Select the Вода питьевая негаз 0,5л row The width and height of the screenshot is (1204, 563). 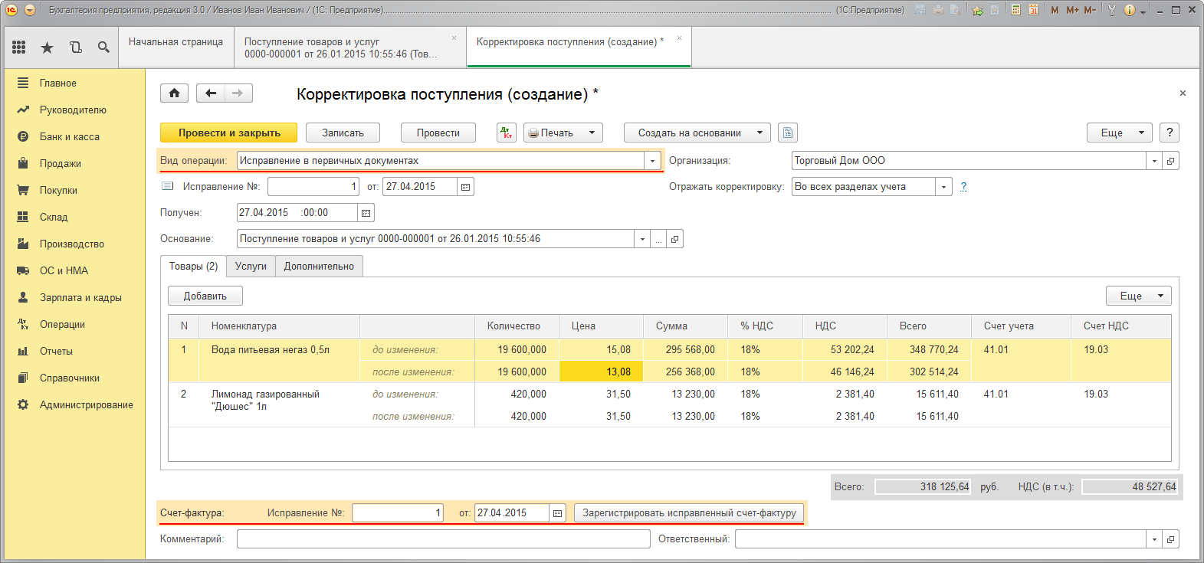tap(670, 360)
